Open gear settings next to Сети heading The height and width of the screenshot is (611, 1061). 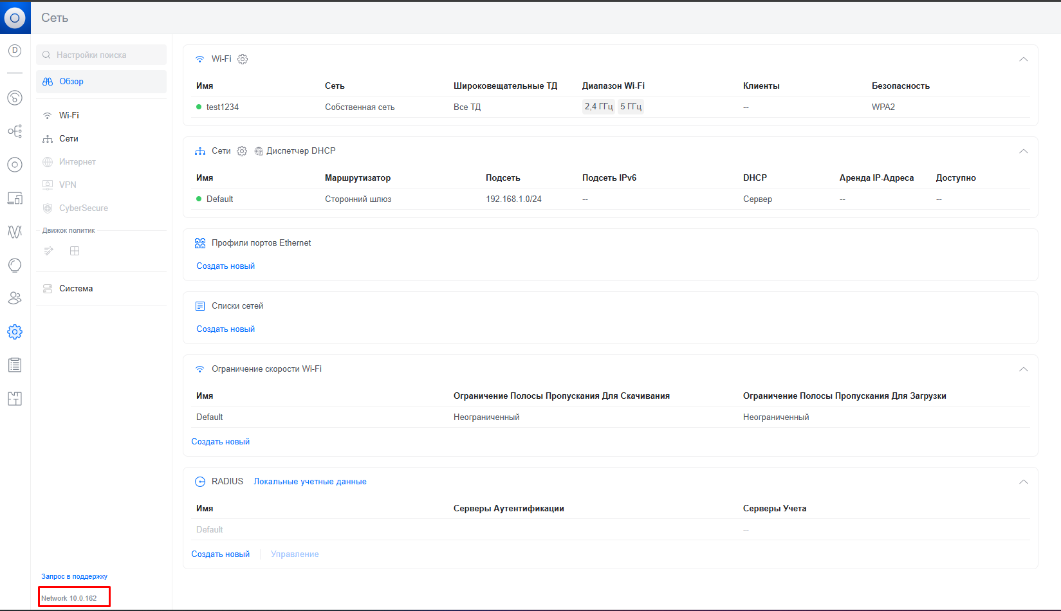tap(242, 151)
